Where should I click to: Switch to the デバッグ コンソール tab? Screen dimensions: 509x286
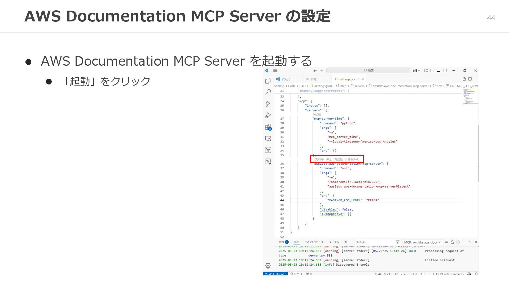click(314, 242)
